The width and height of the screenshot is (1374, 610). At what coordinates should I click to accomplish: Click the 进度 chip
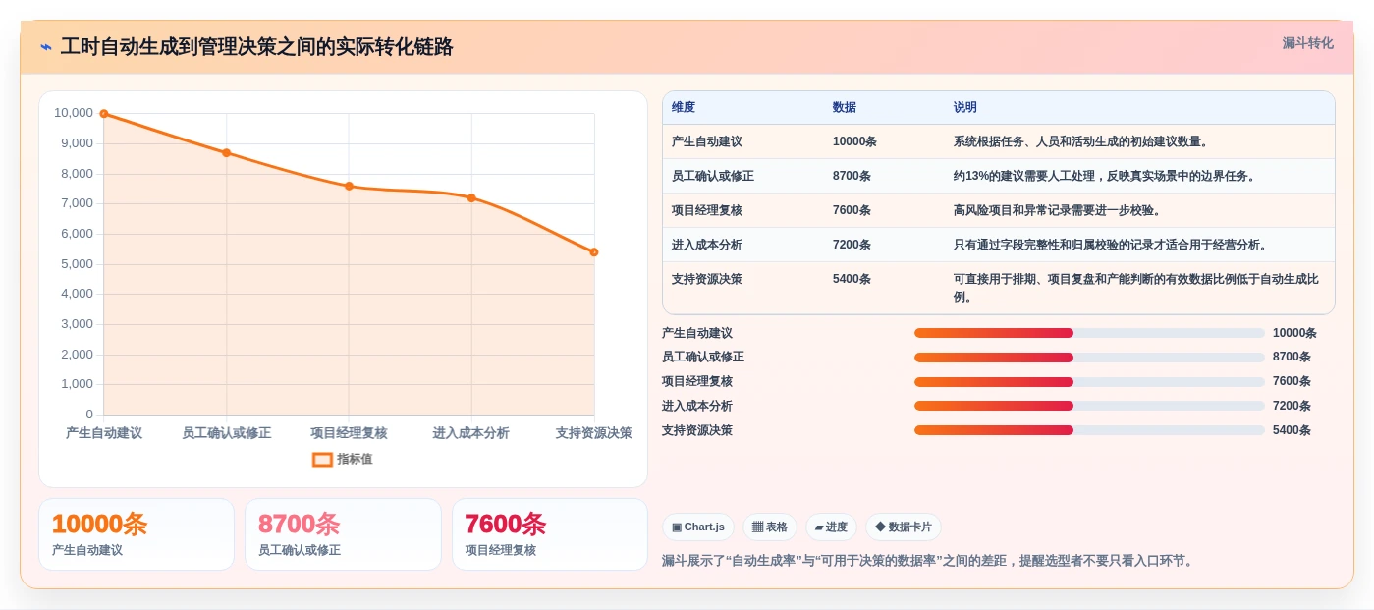[x=831, y=527]
